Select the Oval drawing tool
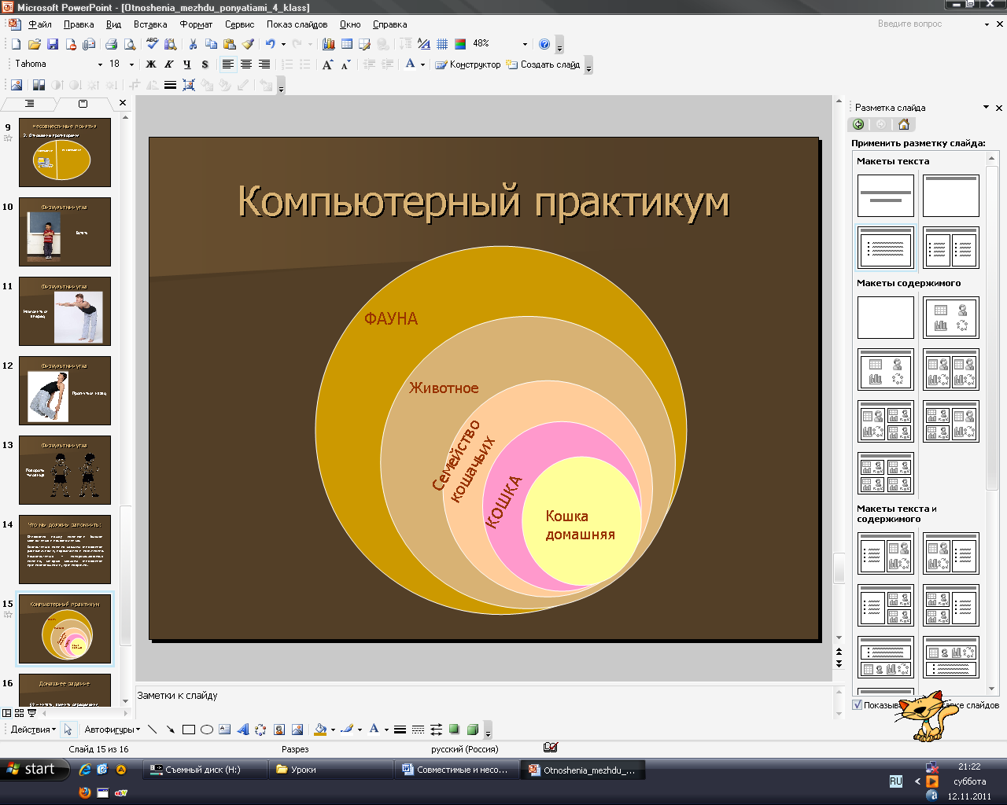Viewport: 1007px width, 805px height. (207, 730)
